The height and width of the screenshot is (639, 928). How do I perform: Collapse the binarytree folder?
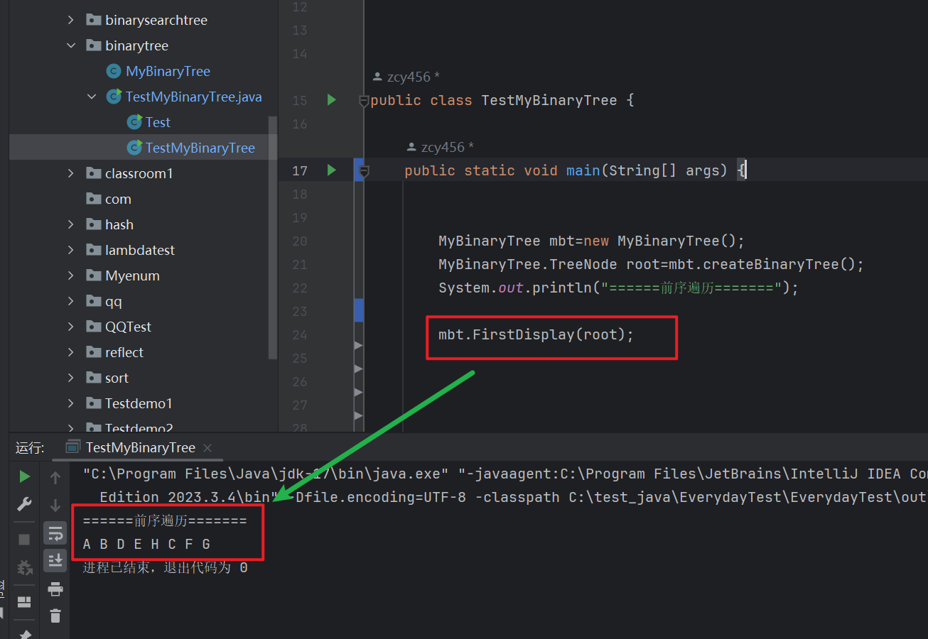click(70, 45)
